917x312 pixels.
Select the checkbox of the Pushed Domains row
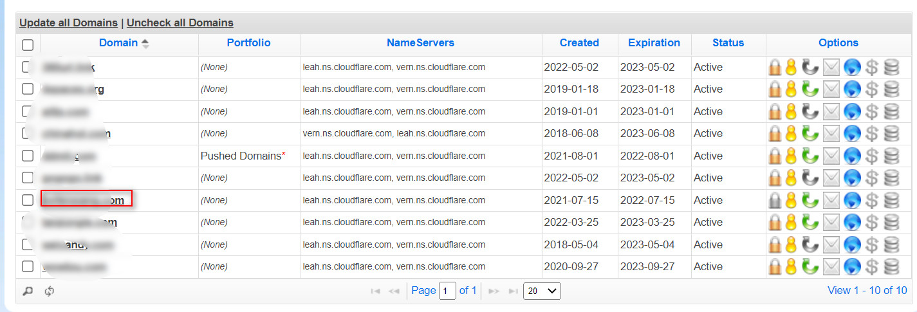click(28, 156)
